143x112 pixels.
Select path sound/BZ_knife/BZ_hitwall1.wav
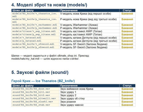coord(34,99)
